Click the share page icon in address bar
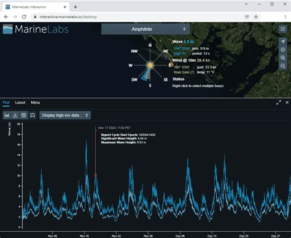The image size is (291, 238). pyautogui.click(x=247, y=17)
